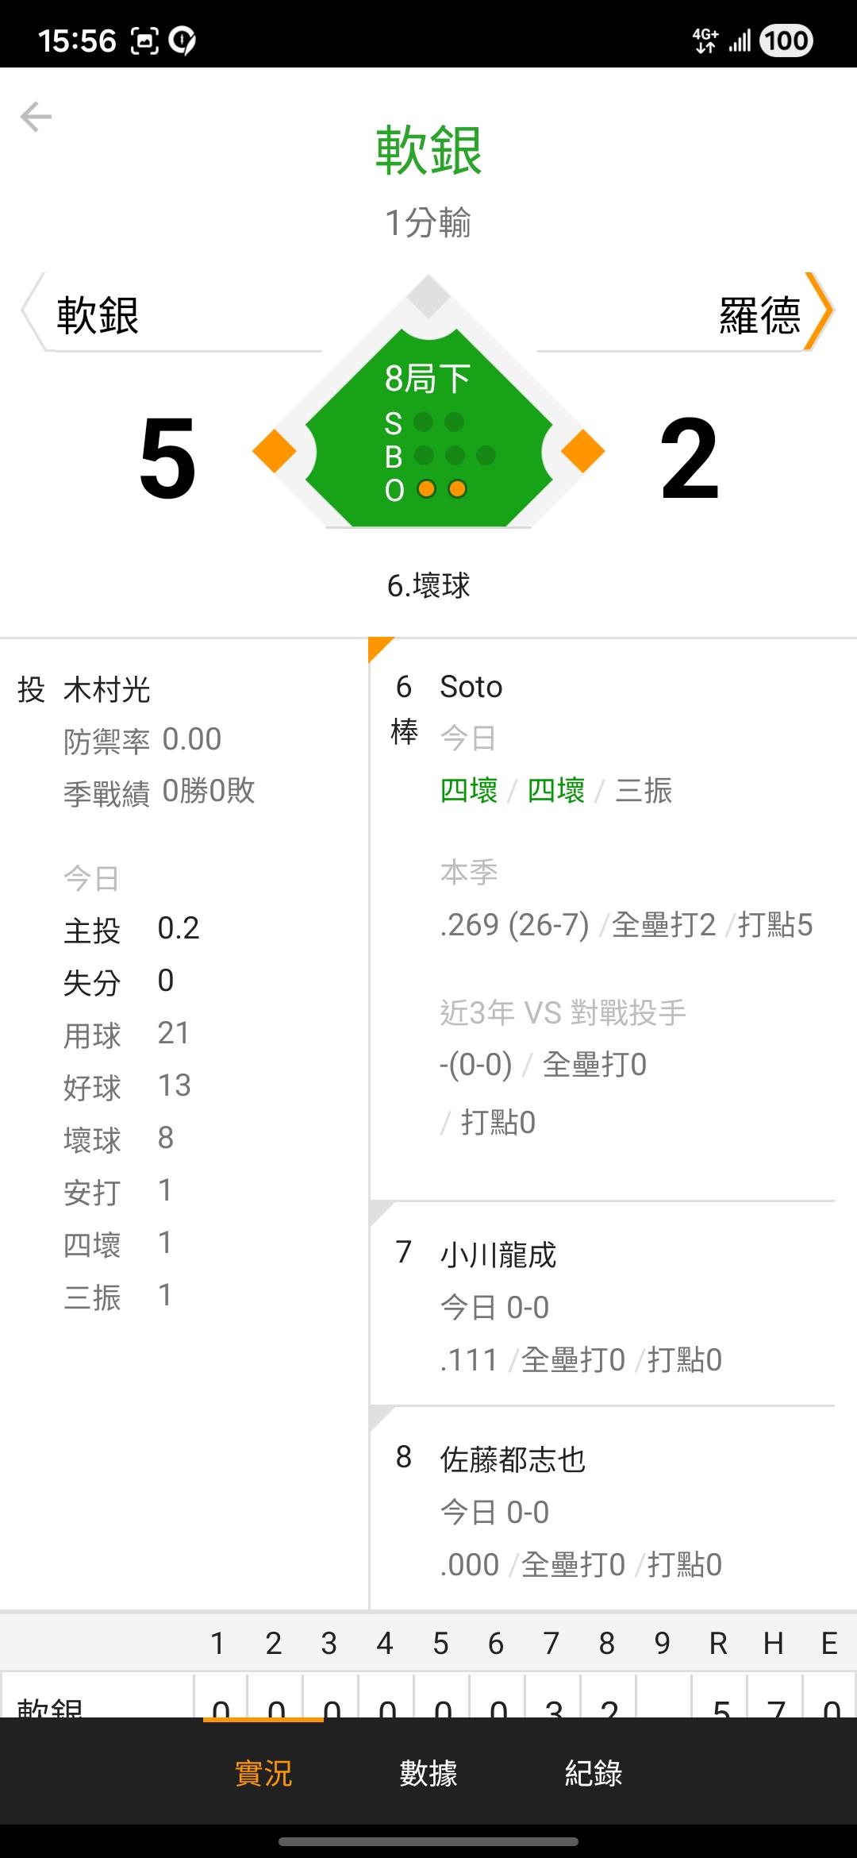Tap the orange first base diamond
Viewport: 857px width, 1858px height.
(583, 451)
